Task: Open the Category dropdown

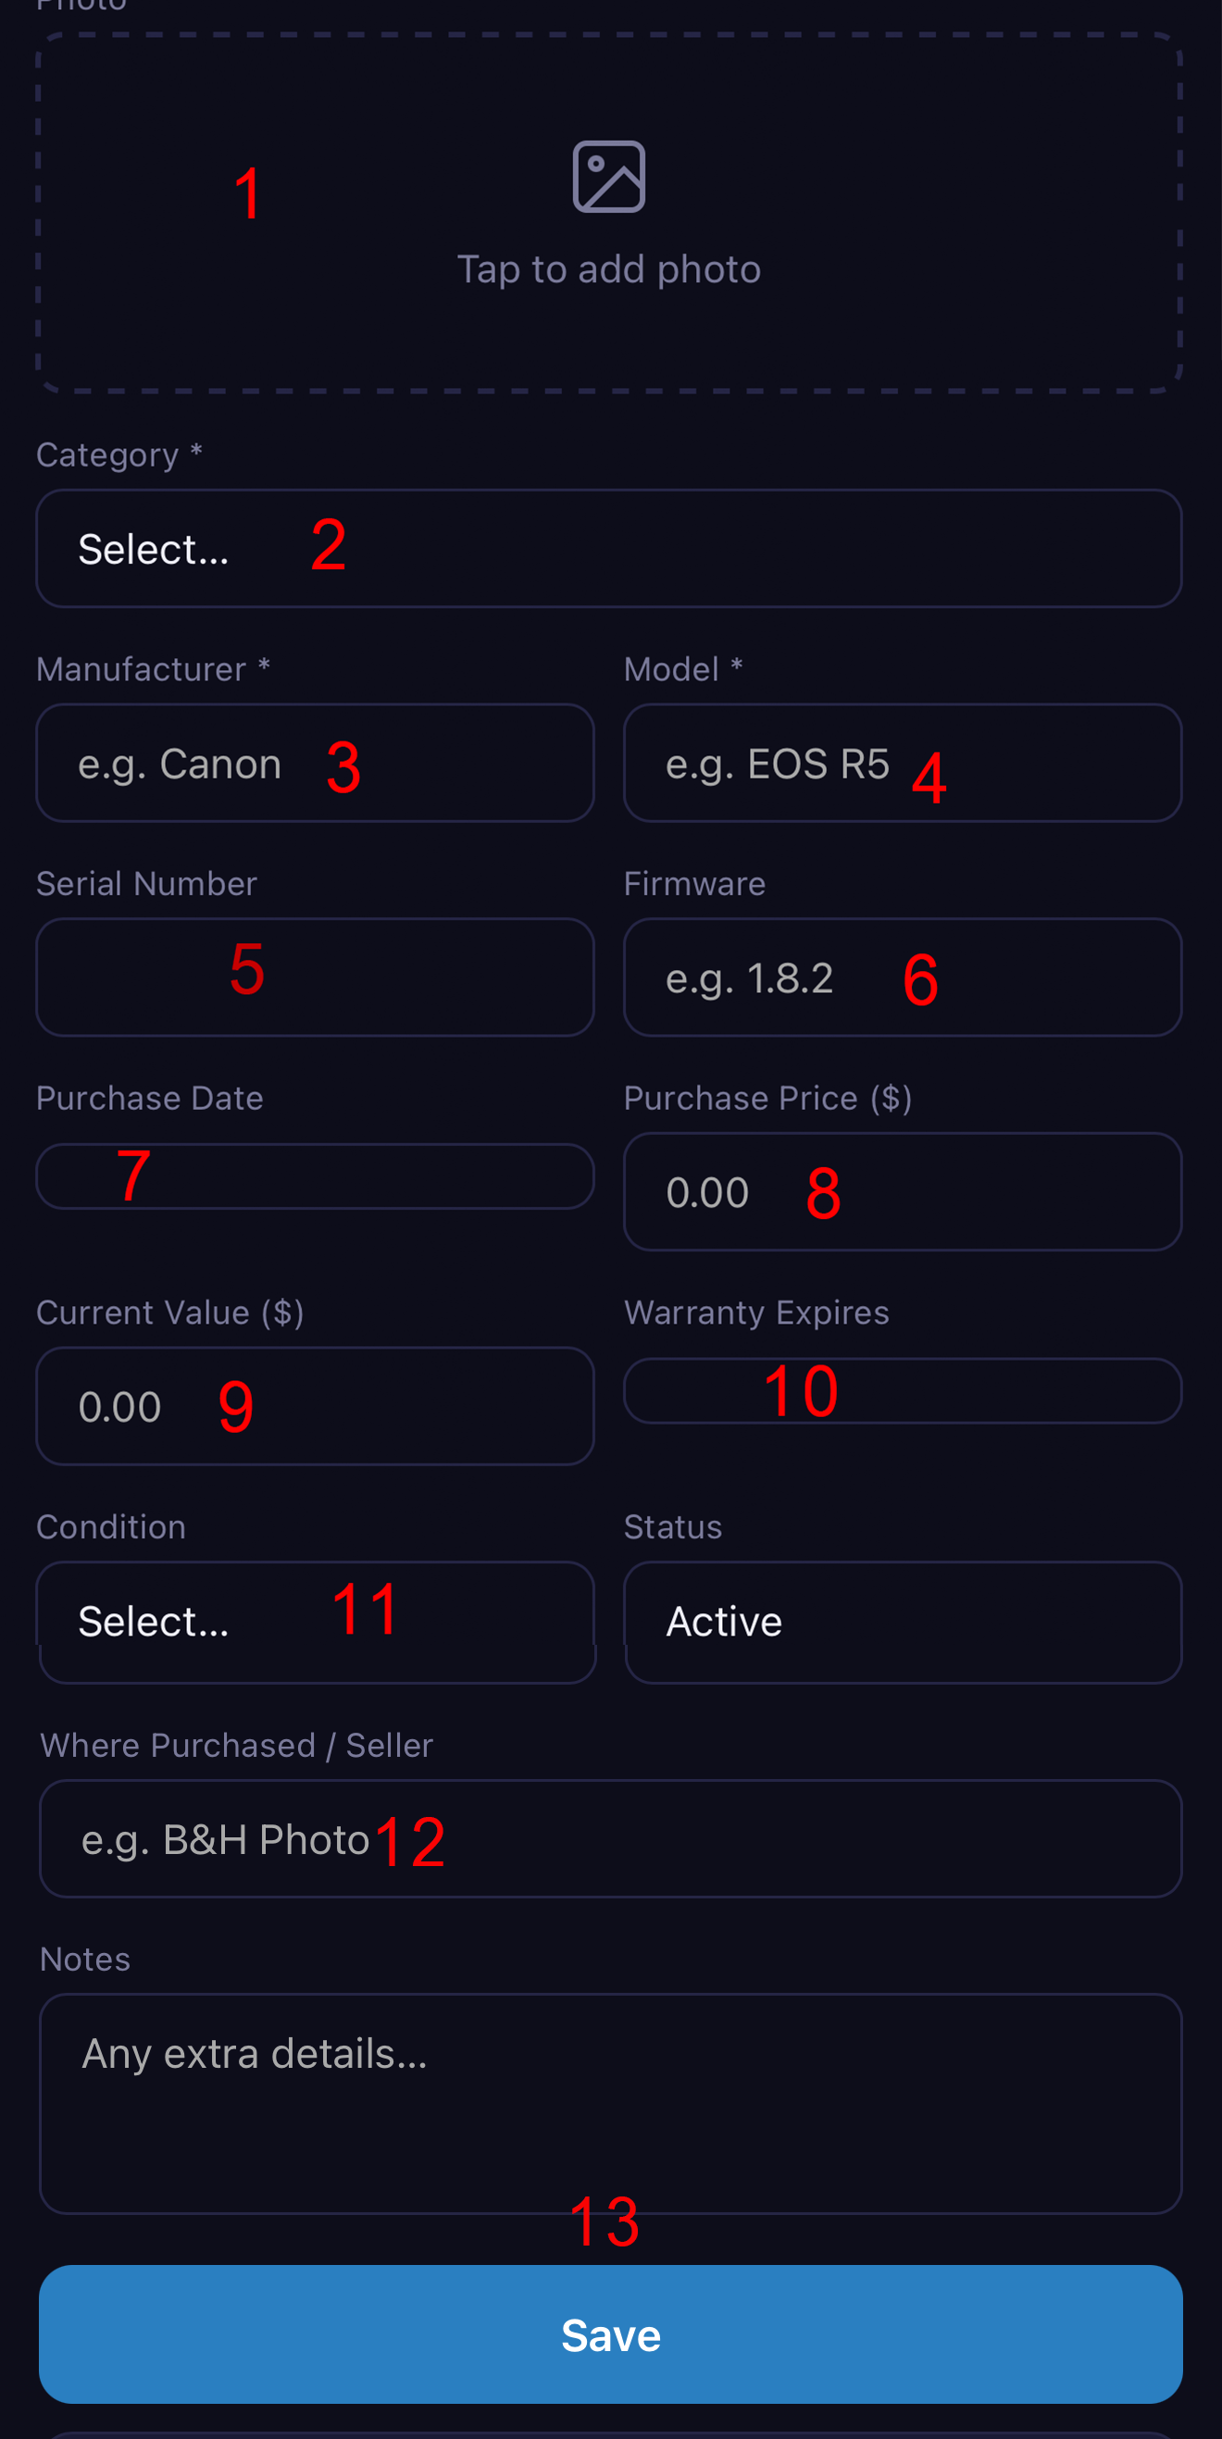Action: click(609, 548)
